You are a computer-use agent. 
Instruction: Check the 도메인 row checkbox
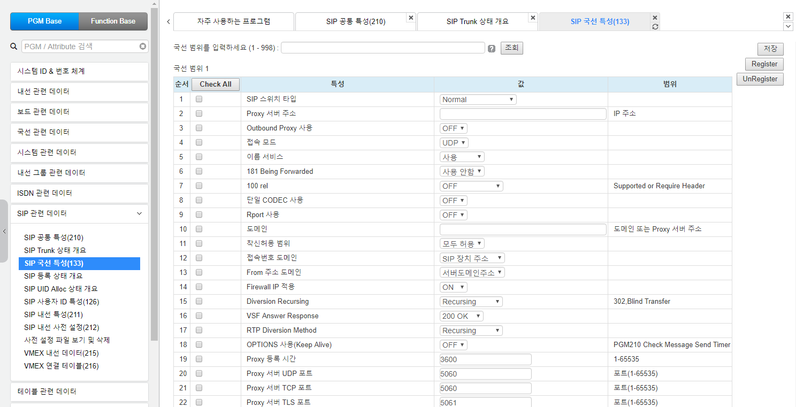[x=199, y=229]
